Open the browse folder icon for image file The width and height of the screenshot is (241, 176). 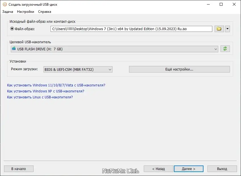(x=219, y=29)
